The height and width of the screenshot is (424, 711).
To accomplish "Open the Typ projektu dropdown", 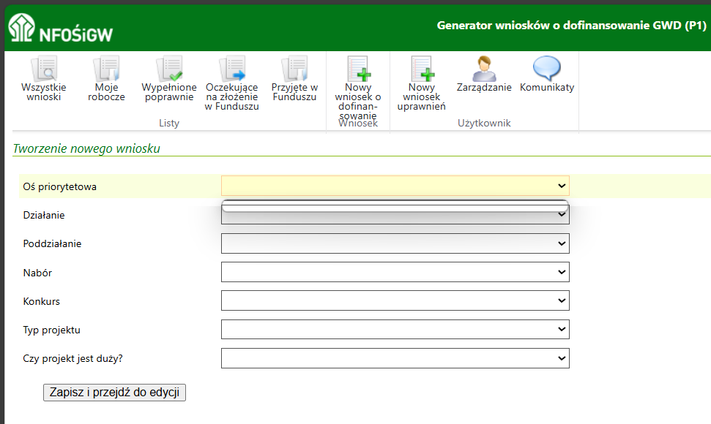I will (395, 330).
